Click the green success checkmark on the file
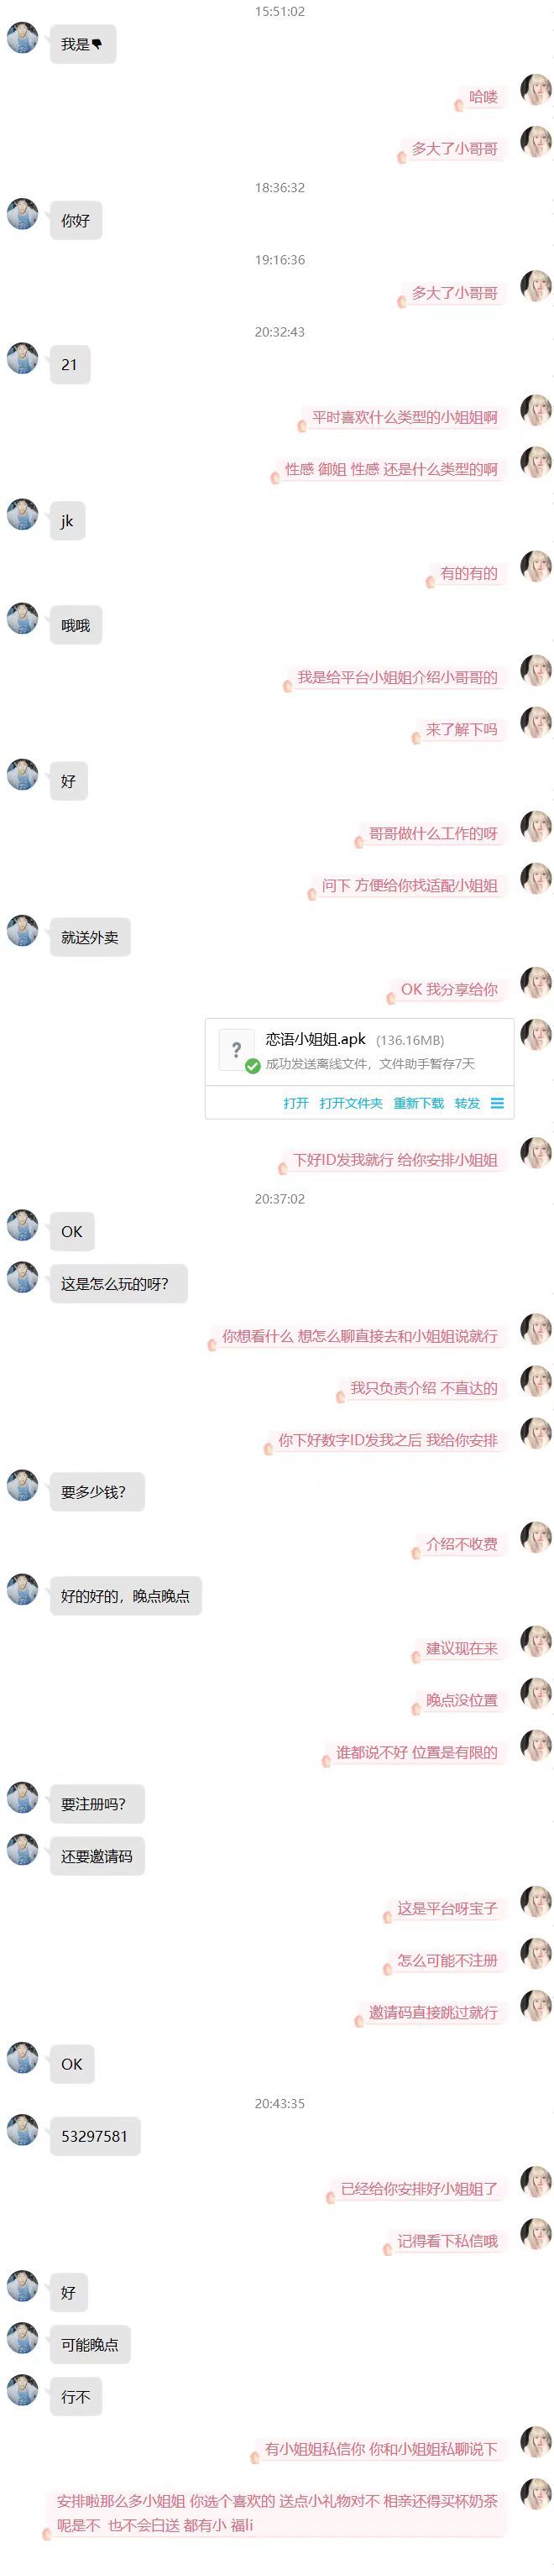The image size is (554, 2574). [x=253, y=1065]
